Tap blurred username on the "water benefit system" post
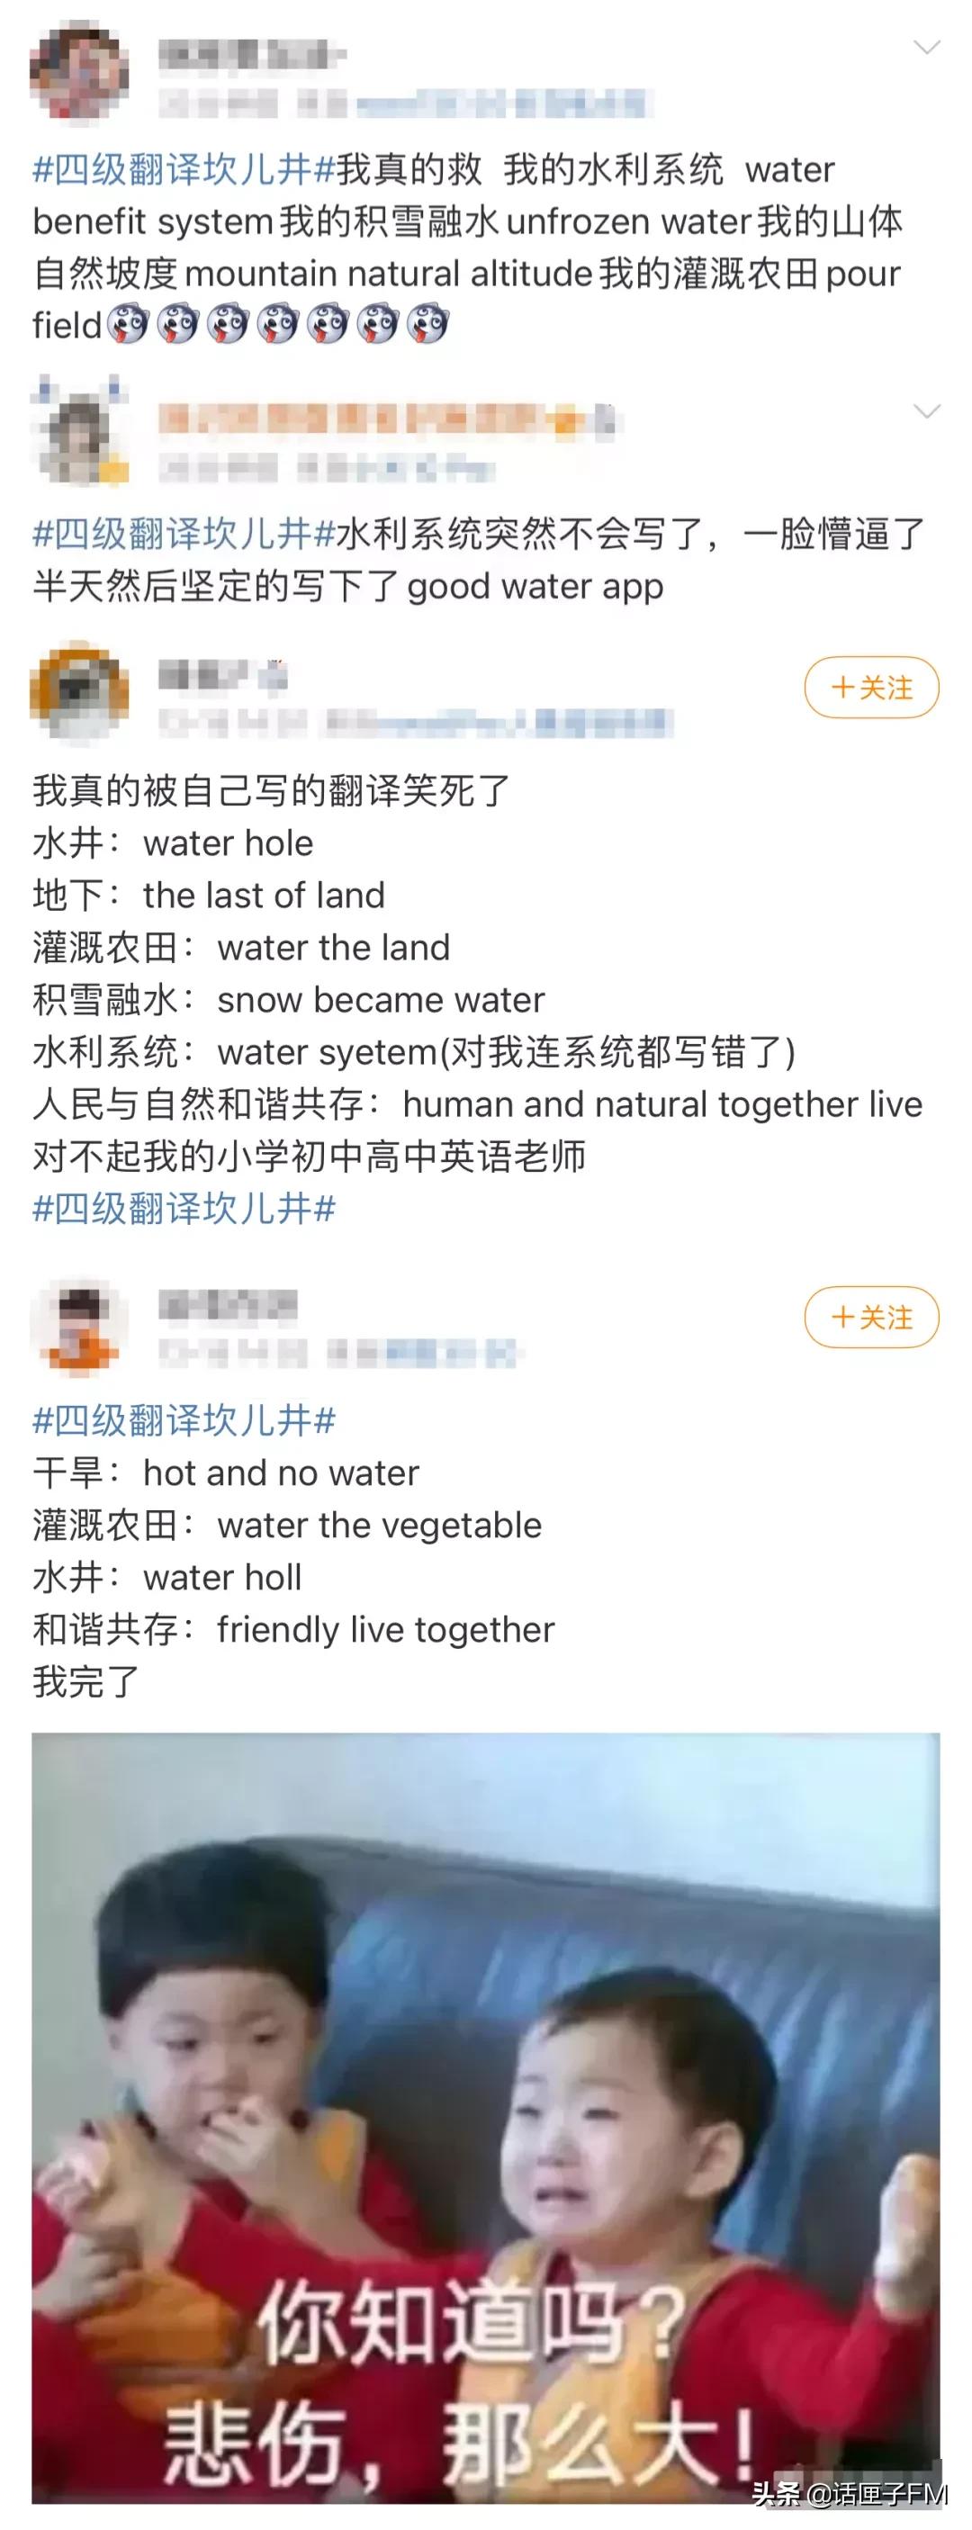972x2530 pixels. [x=251, y=54]
